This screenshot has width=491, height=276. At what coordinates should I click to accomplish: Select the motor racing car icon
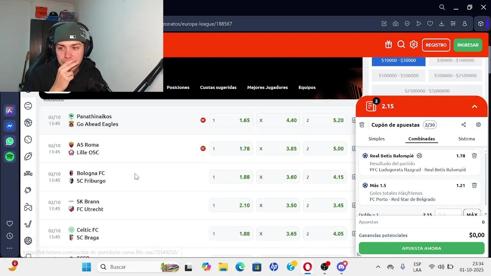(28, 174)
